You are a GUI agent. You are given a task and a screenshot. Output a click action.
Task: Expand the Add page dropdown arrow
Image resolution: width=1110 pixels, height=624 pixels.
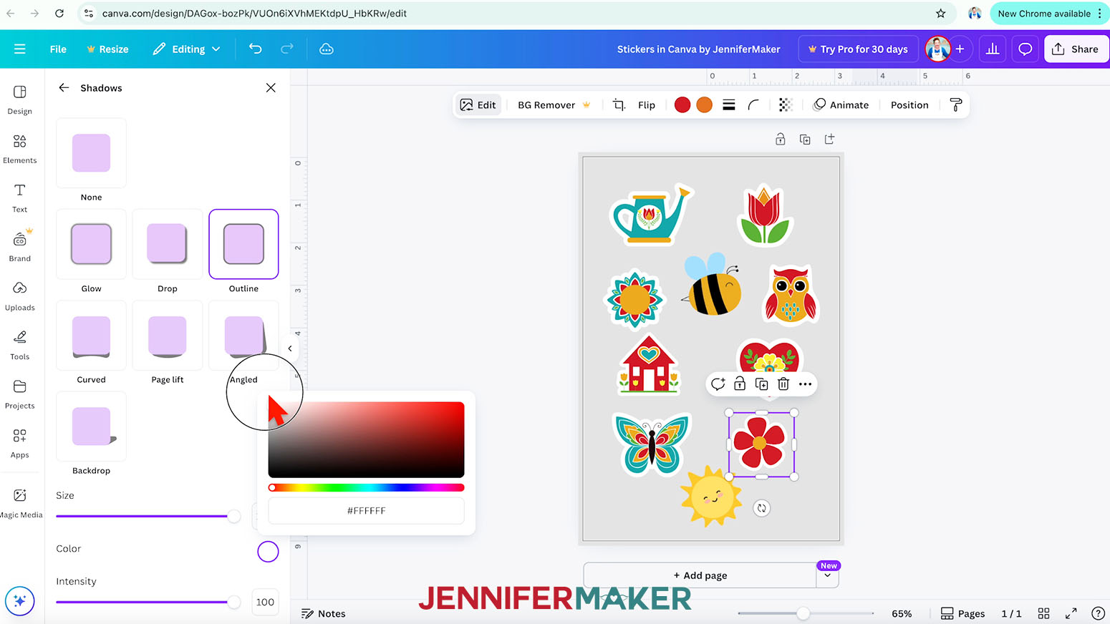(828, 575)
